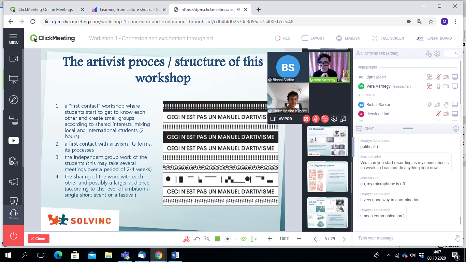Open Word from the taskbar

[175, 255]
